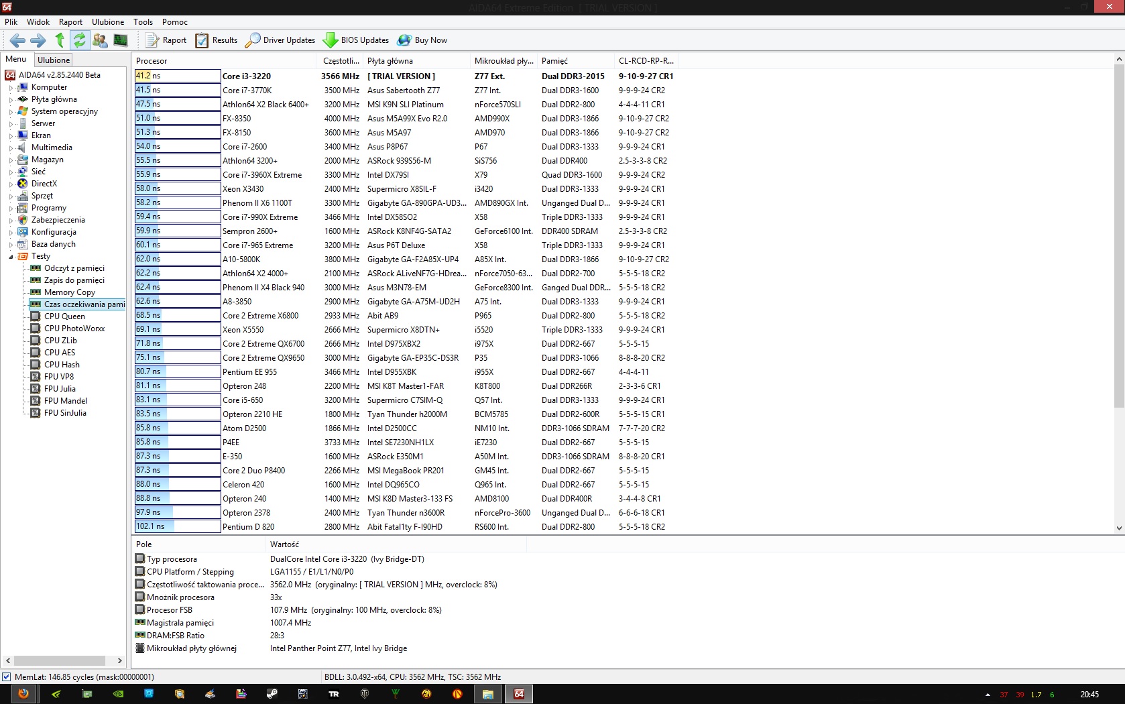Go back with the blue left arrow
Screen dimensions: 1125x704
[x=17, y=40]
